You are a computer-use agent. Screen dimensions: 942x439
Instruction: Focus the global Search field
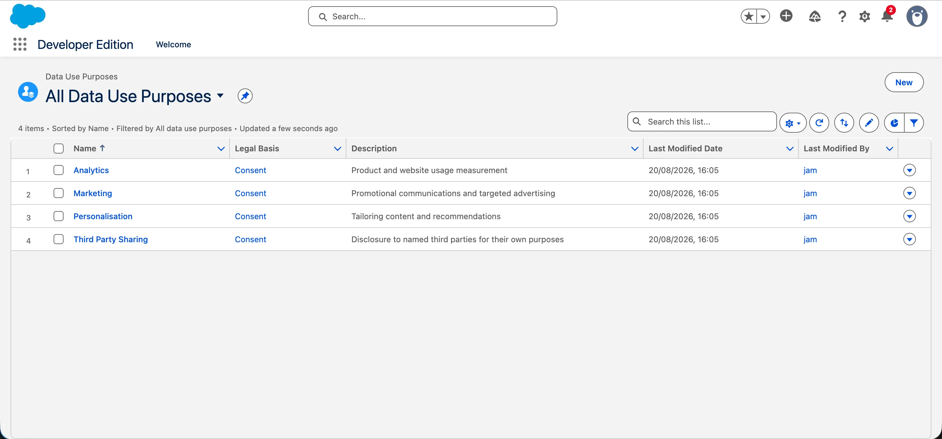click(x=433, y=17)
